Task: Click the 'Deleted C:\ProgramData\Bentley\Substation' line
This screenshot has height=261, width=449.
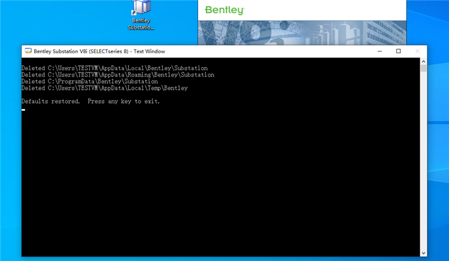Action: pos(90,81)
